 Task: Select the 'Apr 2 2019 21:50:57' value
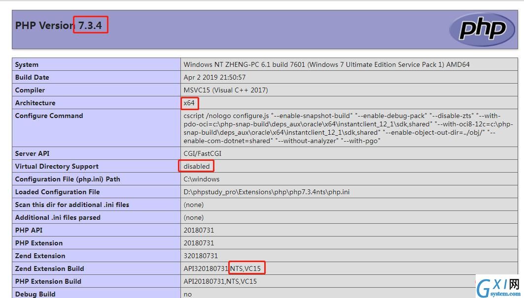pos(214,77)
